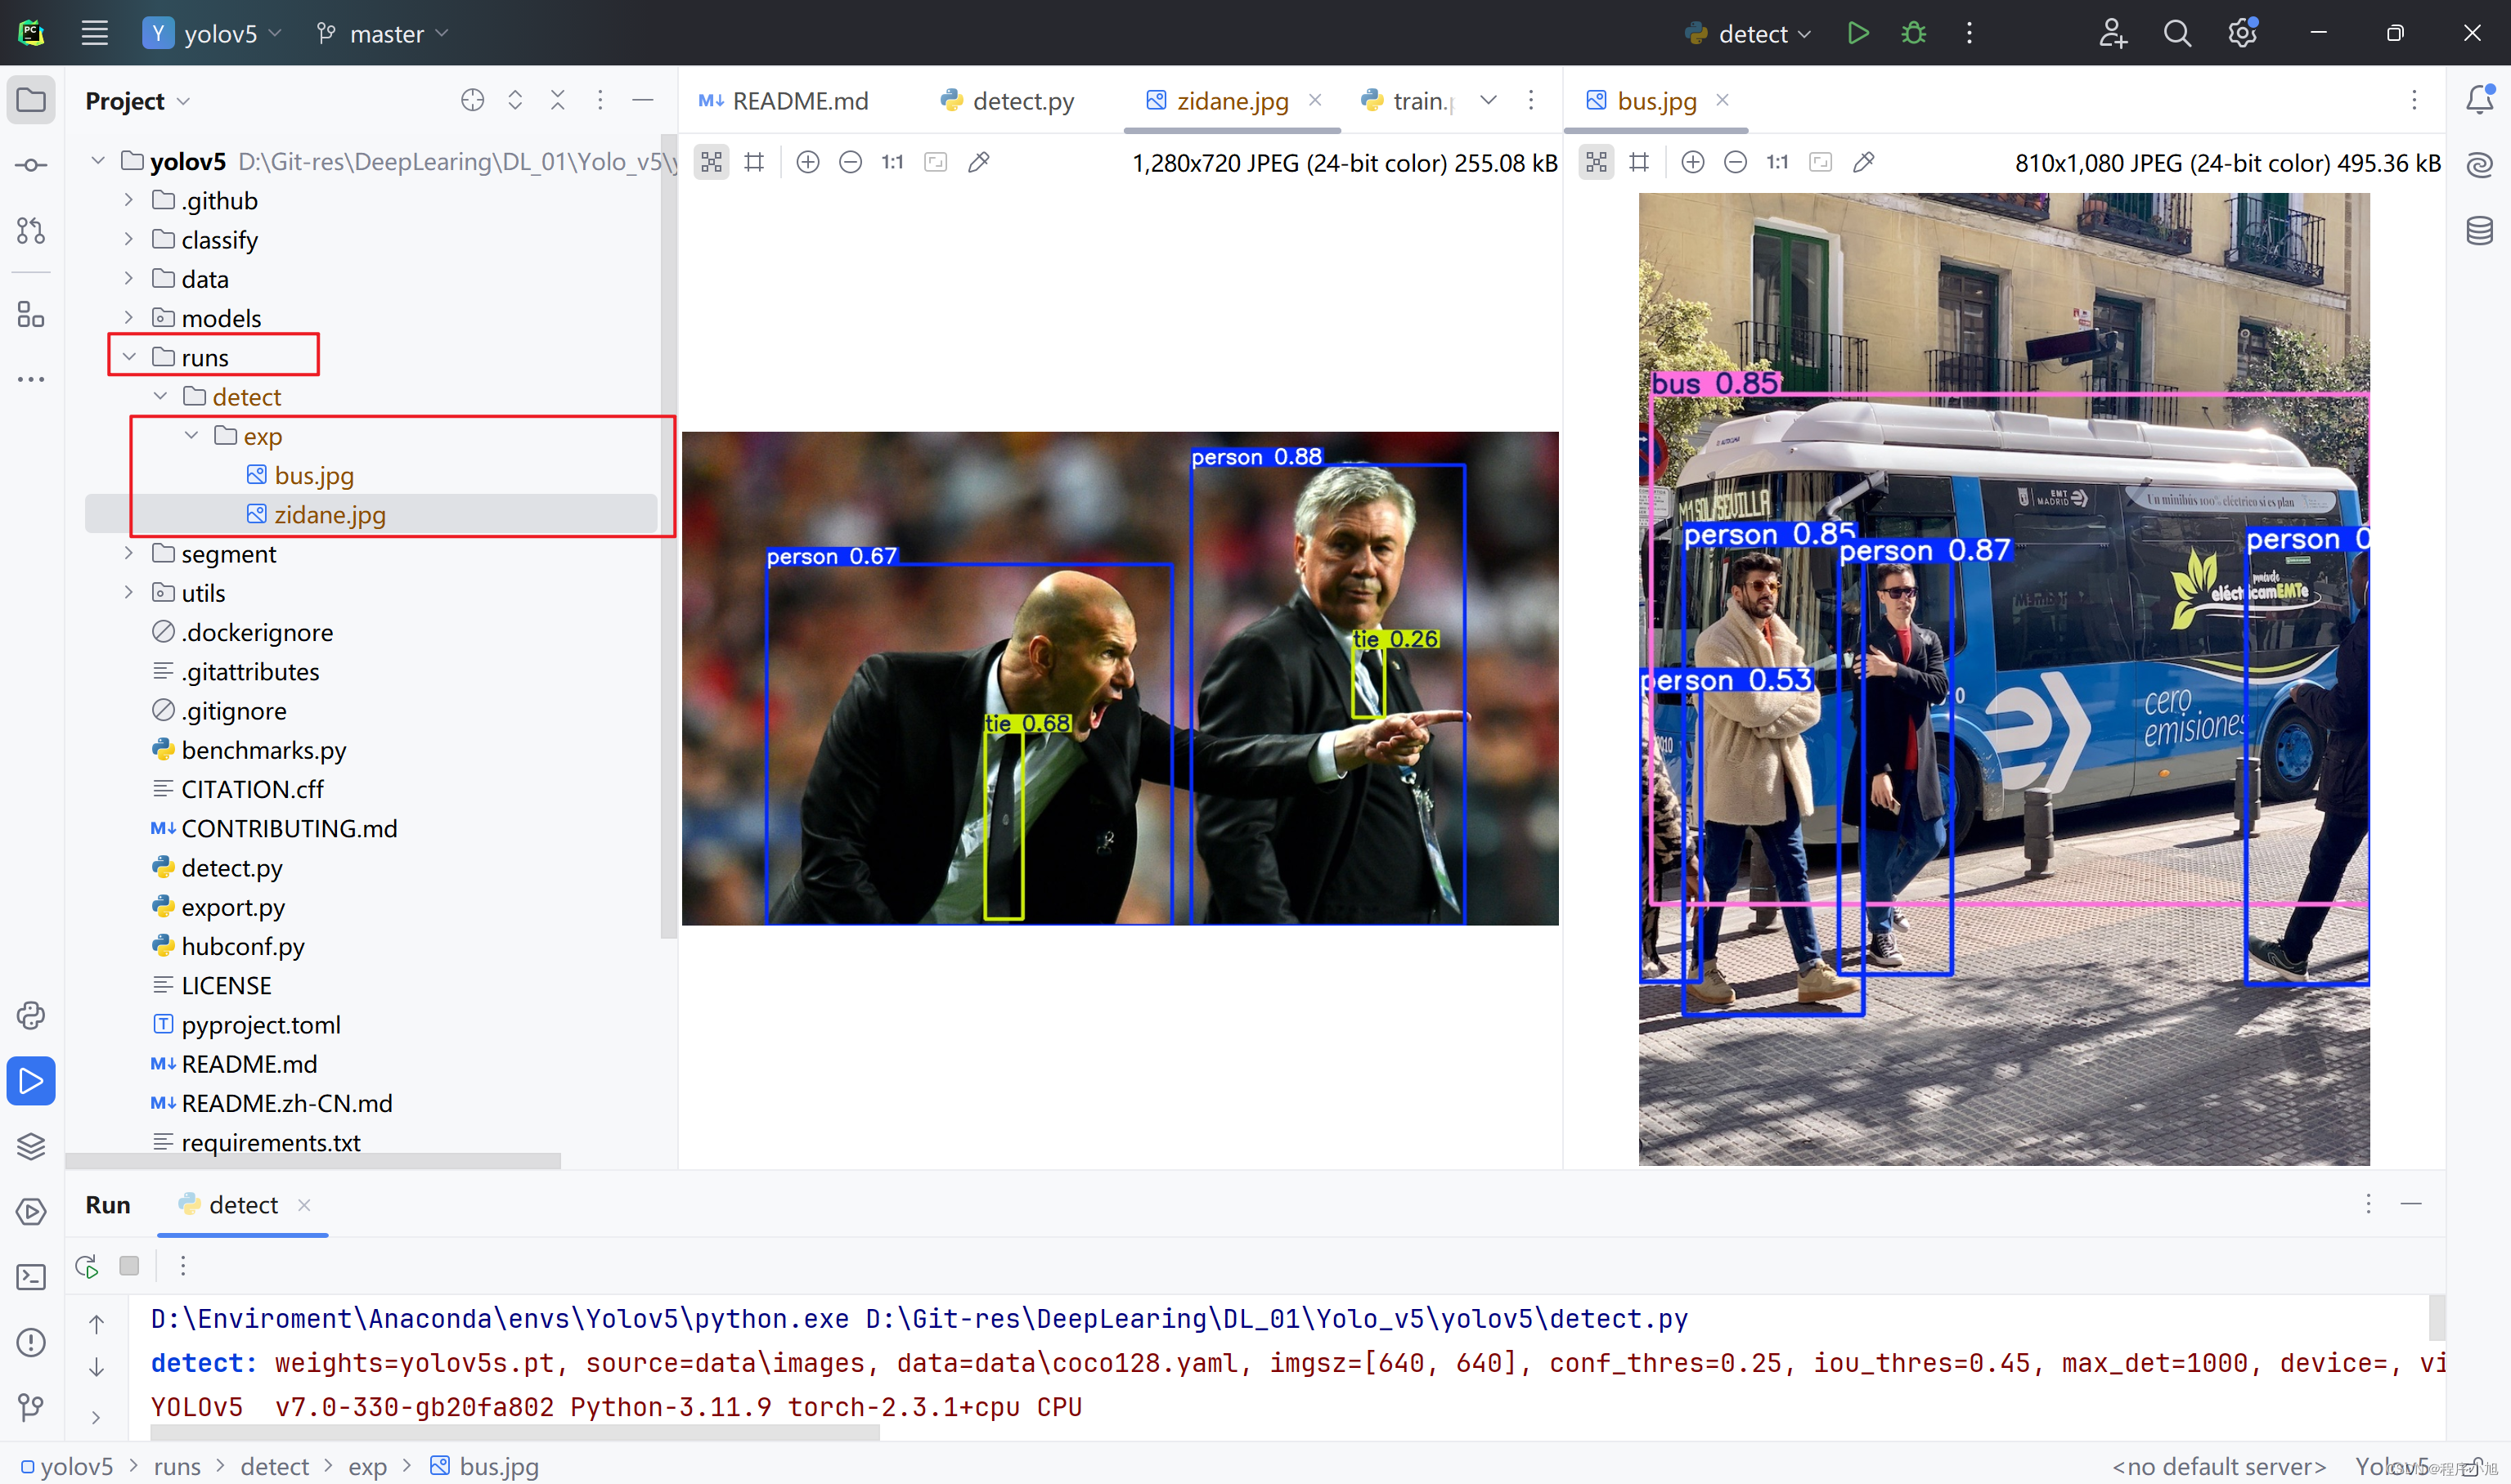Collapse the runs folder in tree
Viewport: 2511px width, 1484px height.
[129, 357]
